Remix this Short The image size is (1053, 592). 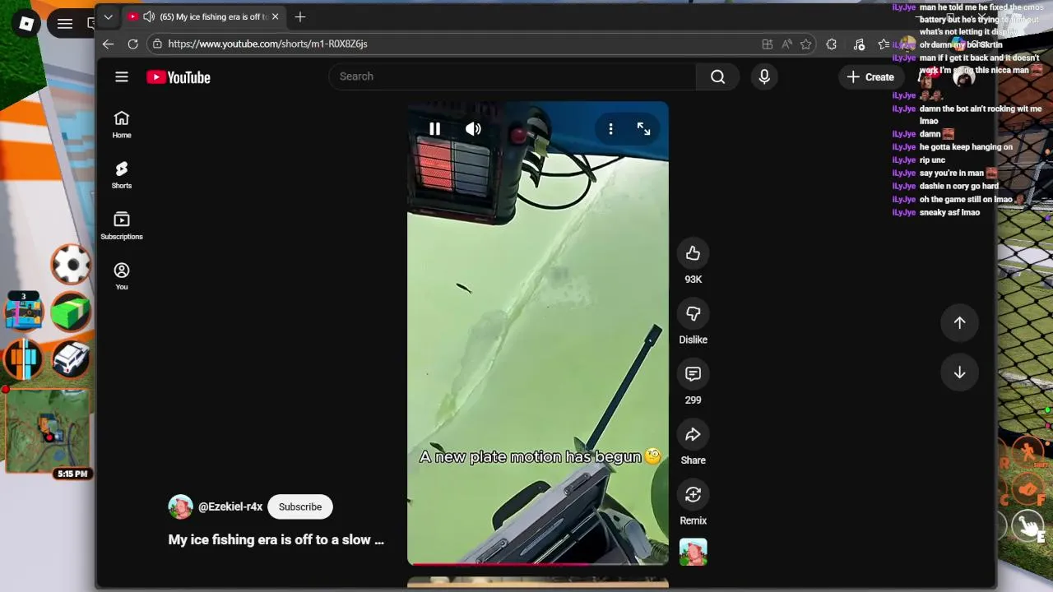click(x=693, y=494)
